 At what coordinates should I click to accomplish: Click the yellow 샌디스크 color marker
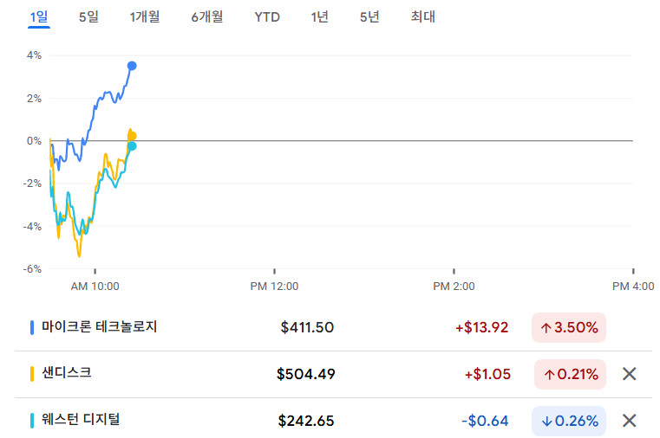coord(32,374)
